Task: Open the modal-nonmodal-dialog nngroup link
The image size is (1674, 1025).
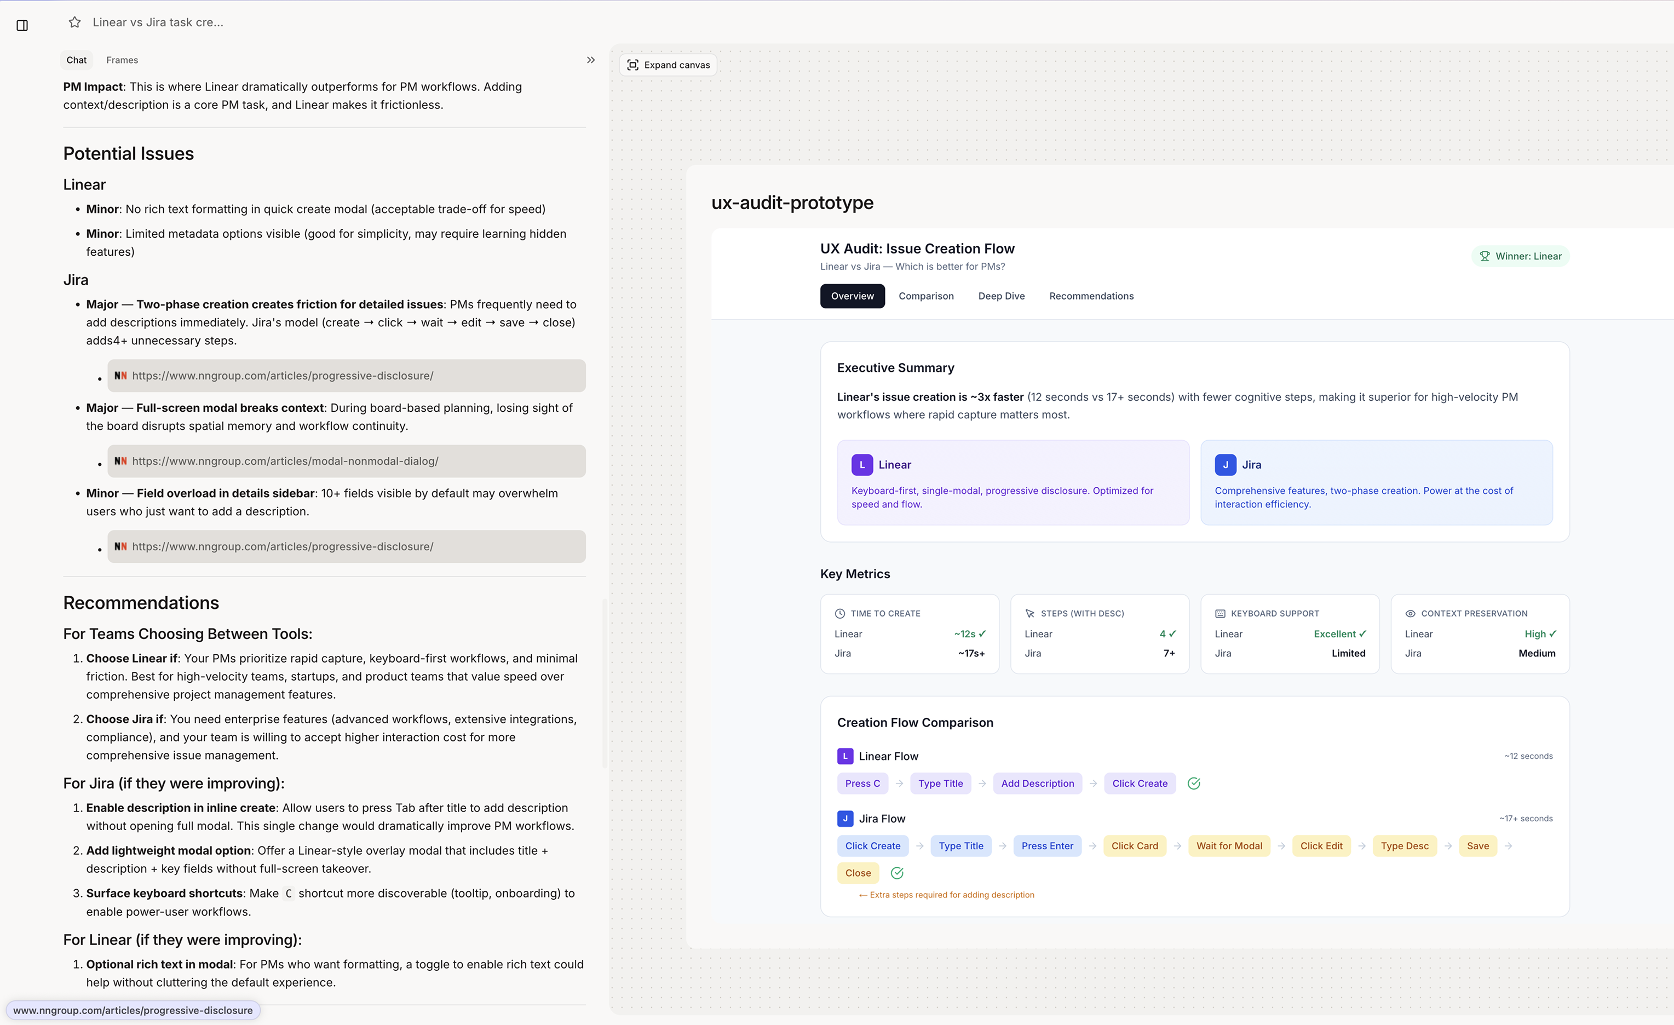Action: tap(285, 461)
